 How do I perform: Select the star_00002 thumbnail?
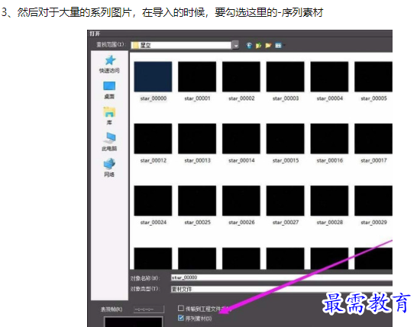pyautogui.click(x=241, y=76)
